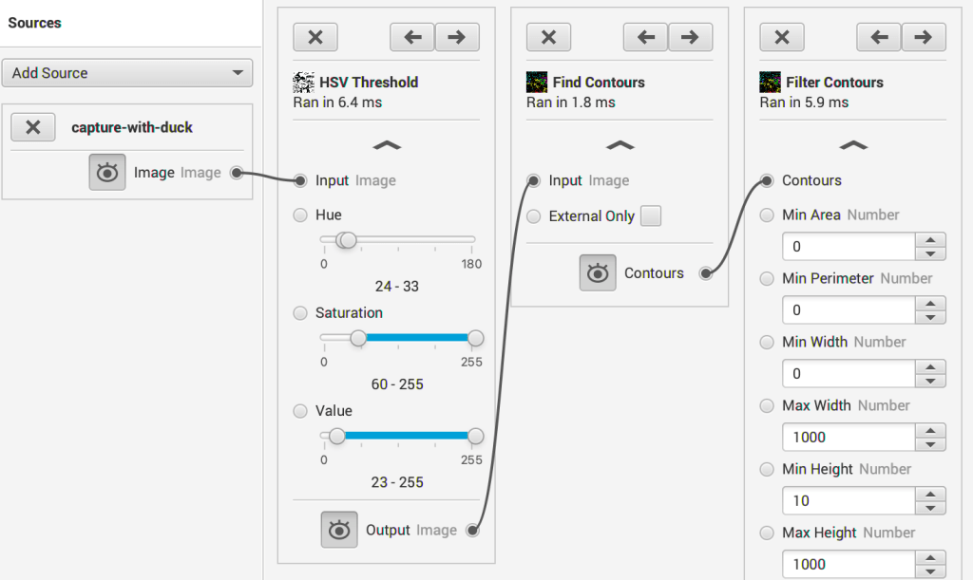This screenshot has width=973, height=580.
Task: Move HSV Threshold step right
Action: [457, 37]
